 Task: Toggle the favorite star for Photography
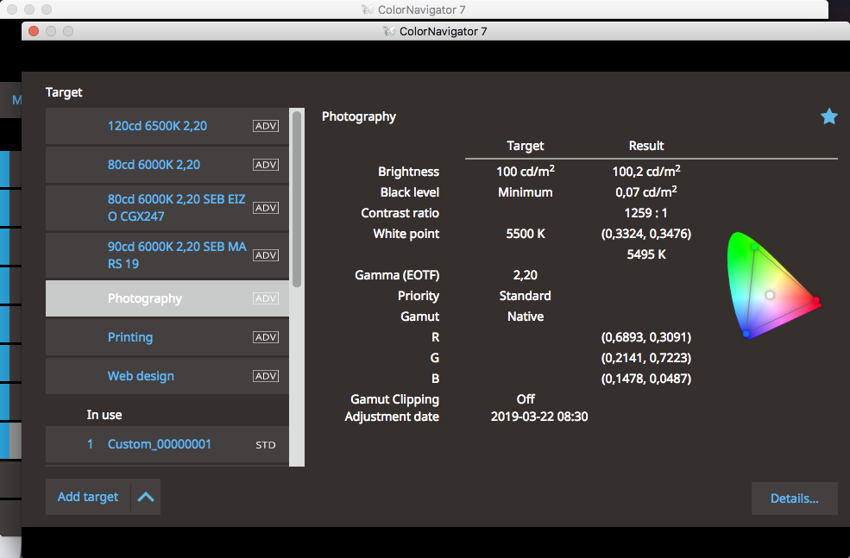pos(829,116)
